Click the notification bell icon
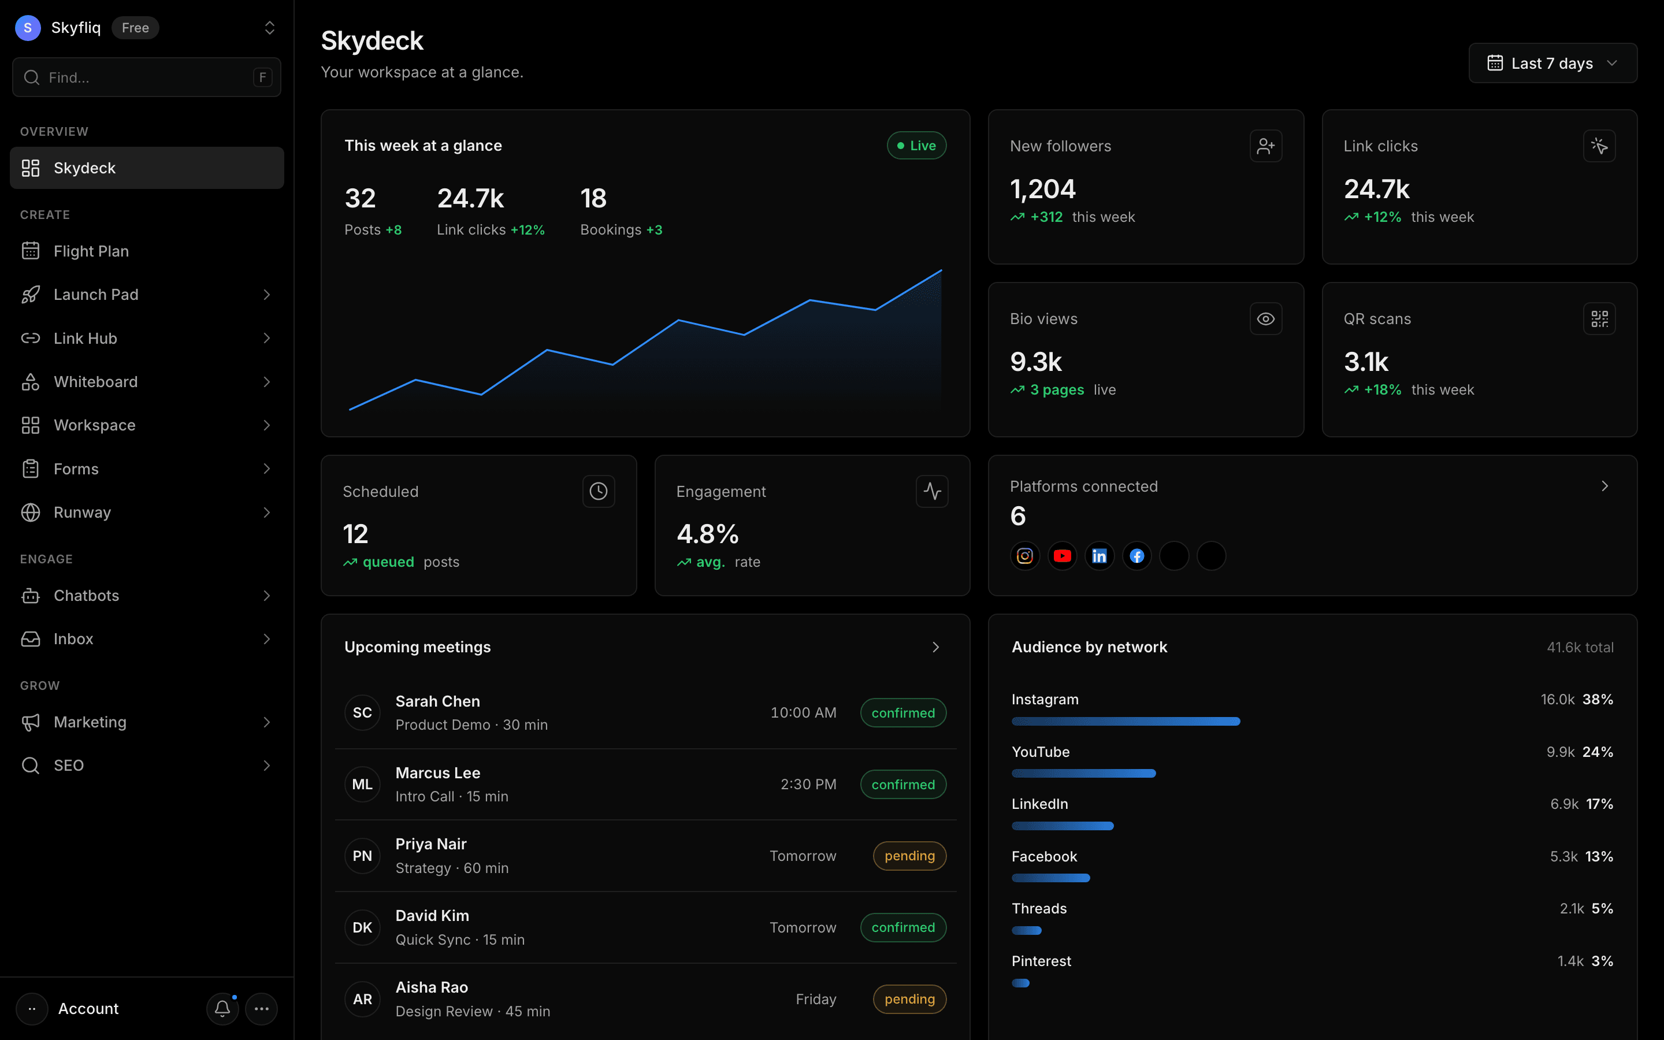This screenshot has width=1664, height=1040. point(222,1008)
